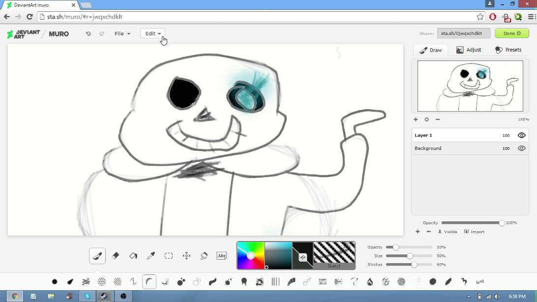Click Import below the layers list
The width and height of the screenshot is (537, 302).
(x=475, y=232)
